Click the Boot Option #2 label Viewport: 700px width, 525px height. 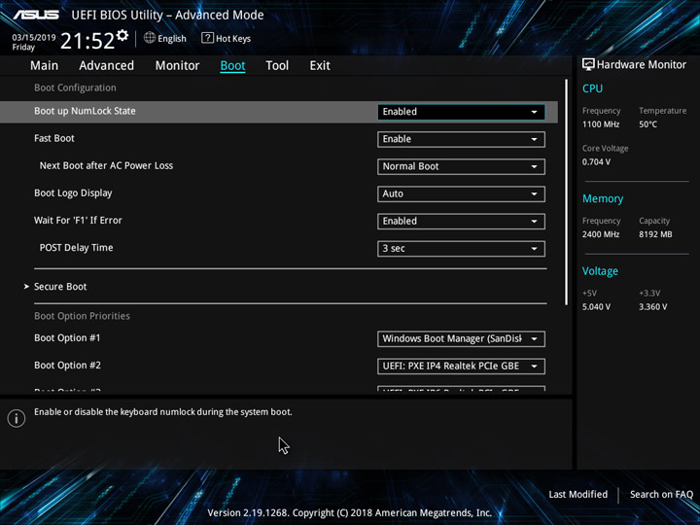67,366
